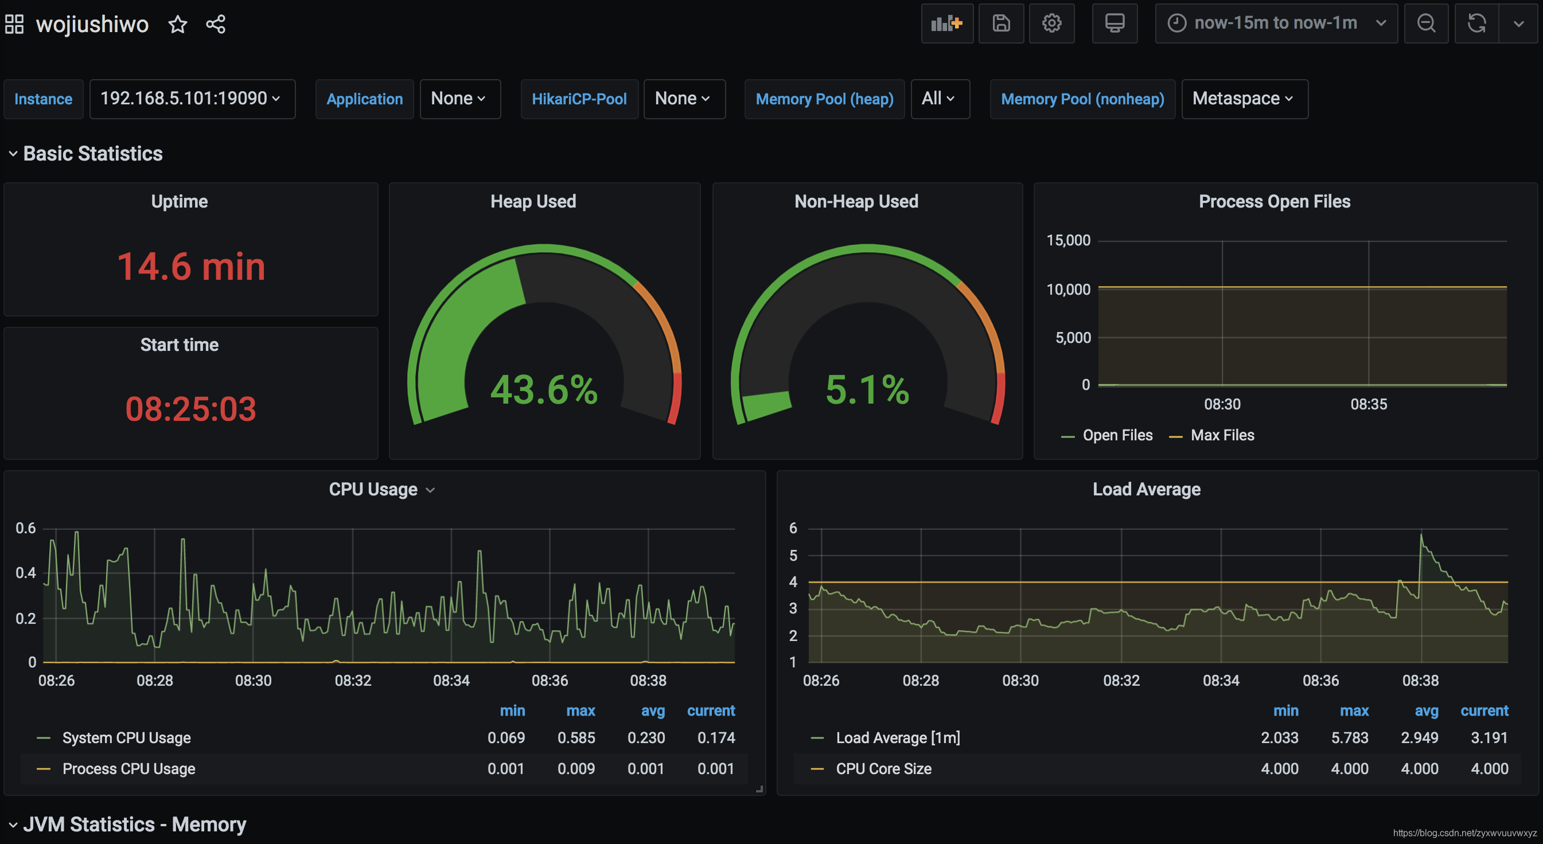1543x844 pixels.
Task: Sort CPU Usage legend by current
Action: pos(711,710)
